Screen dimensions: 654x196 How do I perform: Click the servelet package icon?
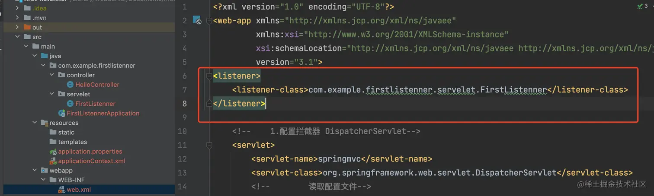[x=61, y=94]
